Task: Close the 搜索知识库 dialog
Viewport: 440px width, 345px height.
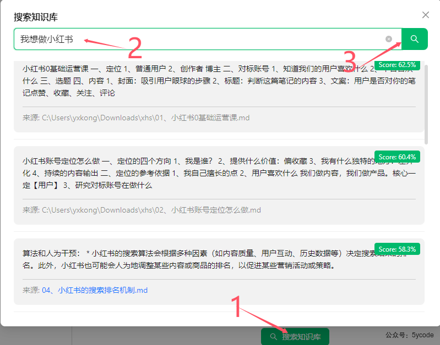Action: (426, 15)
